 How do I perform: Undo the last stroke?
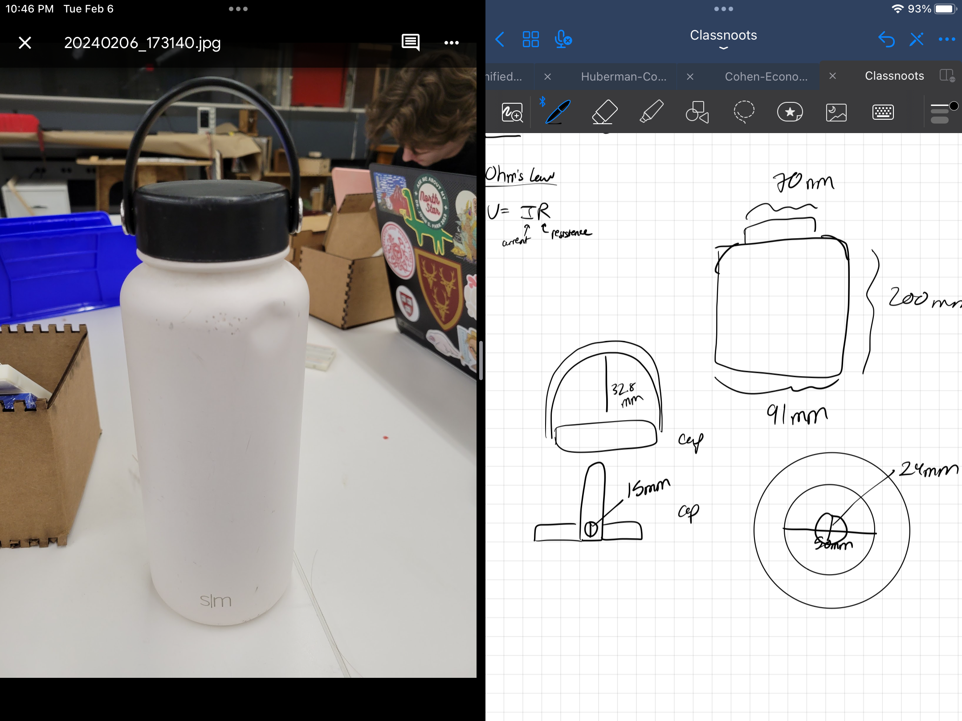pos(886,40)
